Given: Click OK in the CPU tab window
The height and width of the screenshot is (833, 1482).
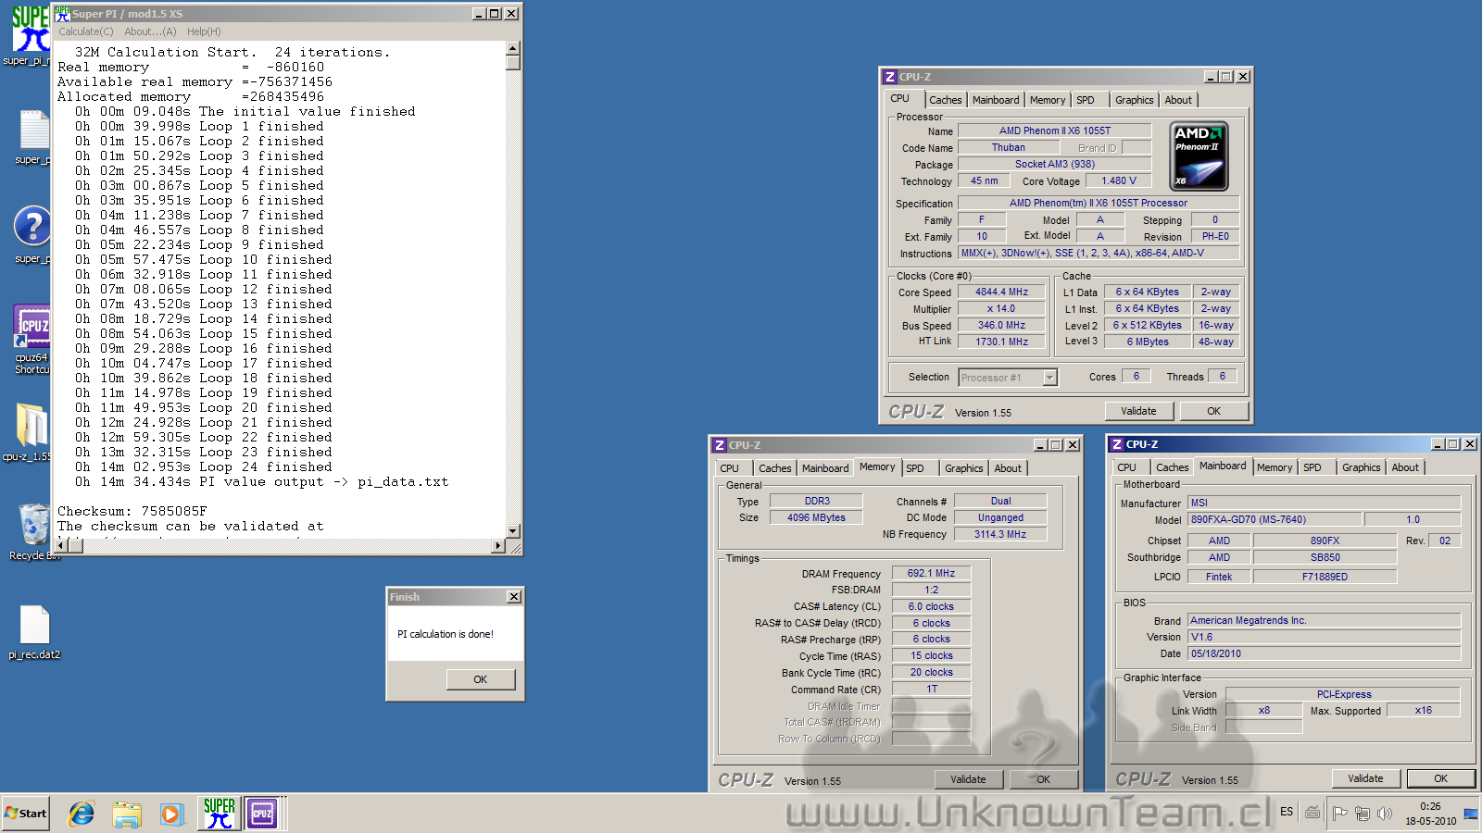Looking at the screenshot, I should pyautogui.click(x=1213, y=411).
